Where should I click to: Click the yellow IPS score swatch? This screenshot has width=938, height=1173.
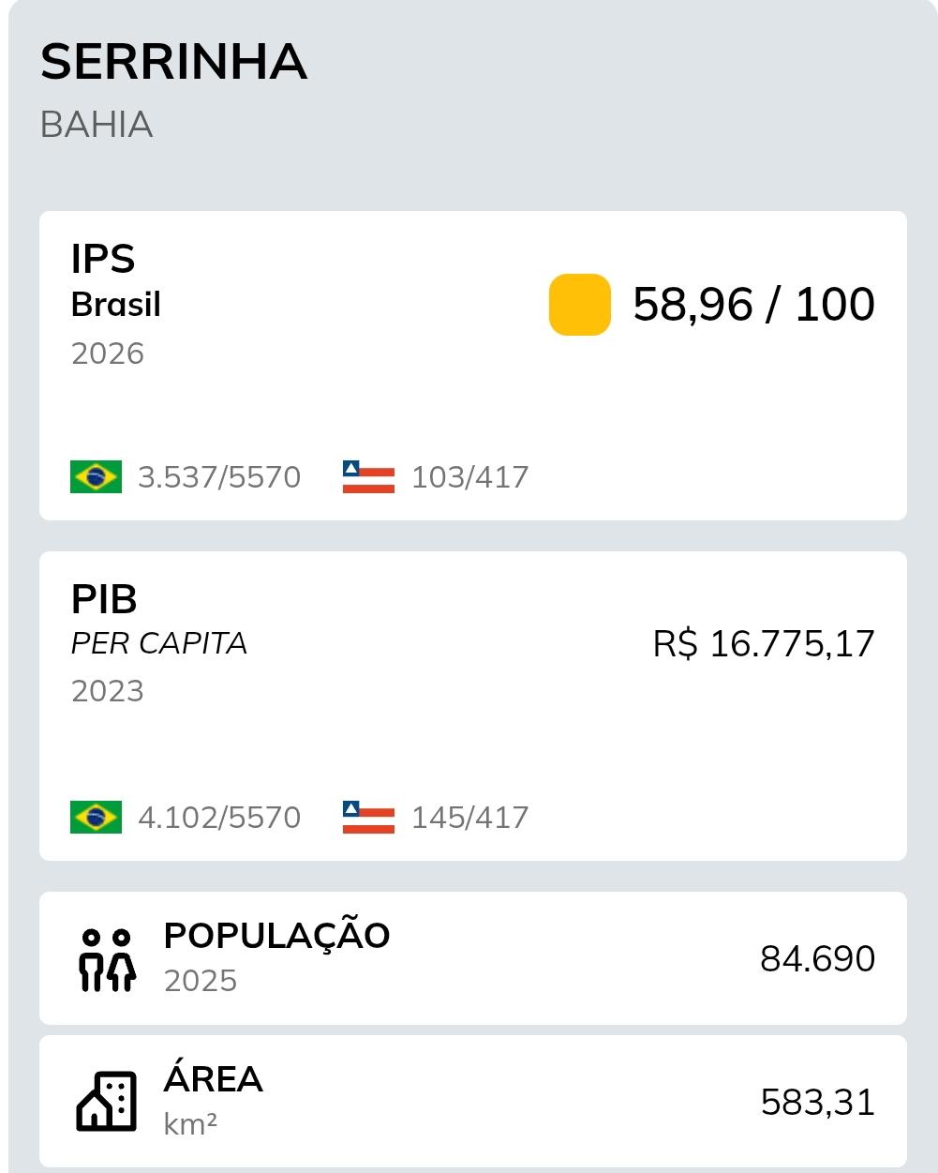(x=580, y=304)
